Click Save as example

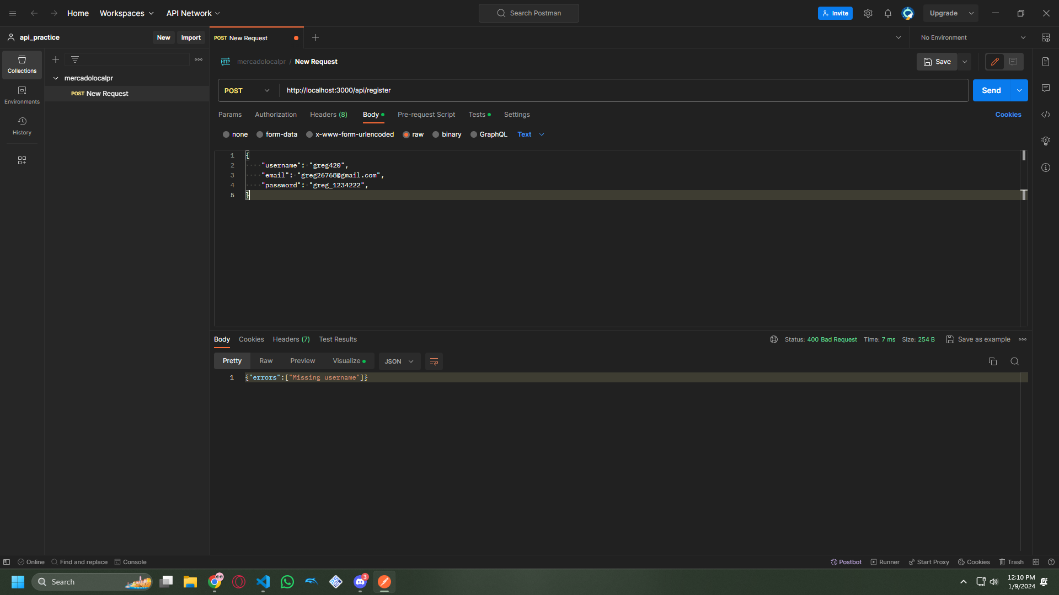(978, 339)
